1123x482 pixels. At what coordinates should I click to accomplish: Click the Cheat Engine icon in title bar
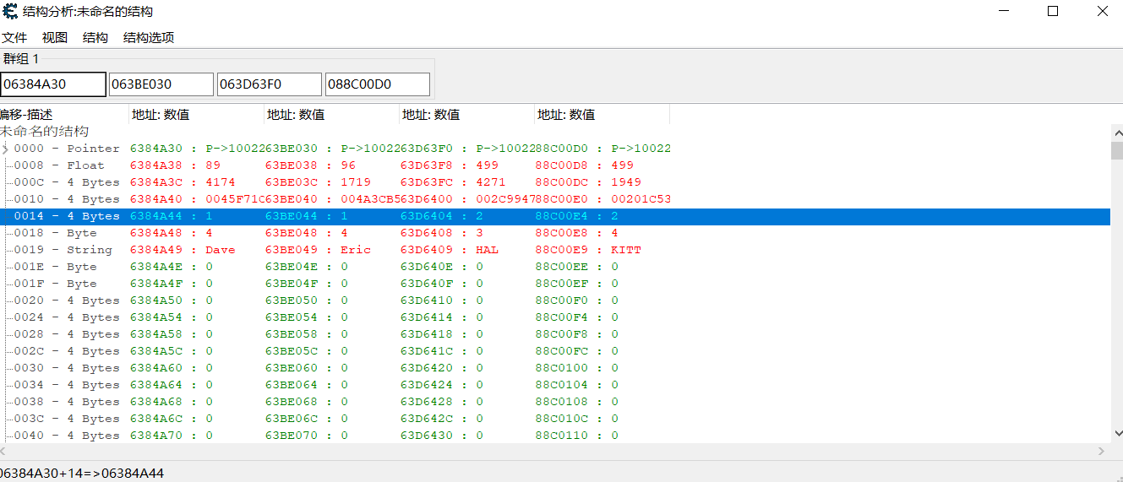pos(9,12)
